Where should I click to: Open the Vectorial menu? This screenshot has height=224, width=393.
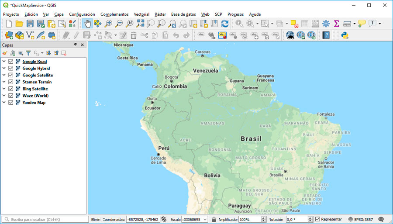141,14
